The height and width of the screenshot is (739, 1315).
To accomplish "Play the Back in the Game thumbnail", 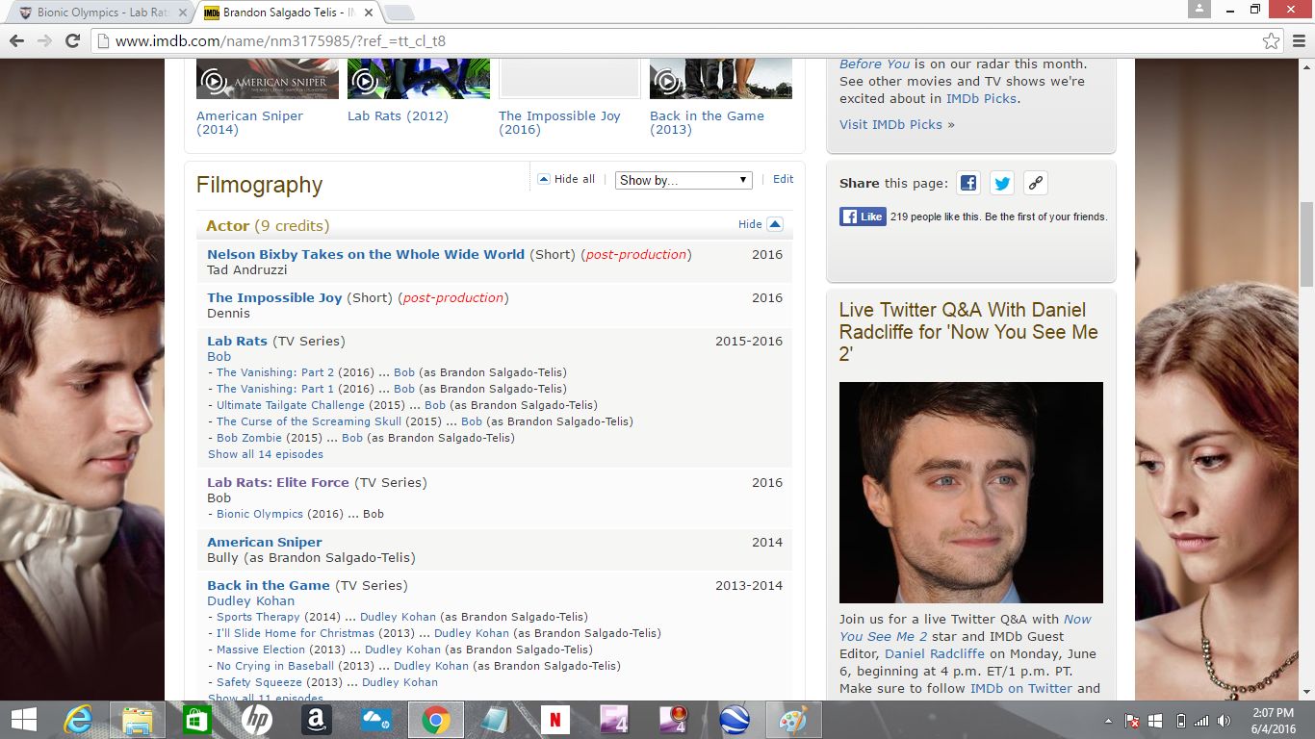I will point(667,83).
